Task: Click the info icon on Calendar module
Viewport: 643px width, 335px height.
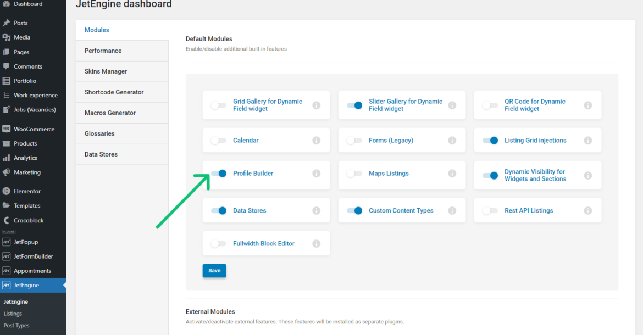Action: pos(316,141)
